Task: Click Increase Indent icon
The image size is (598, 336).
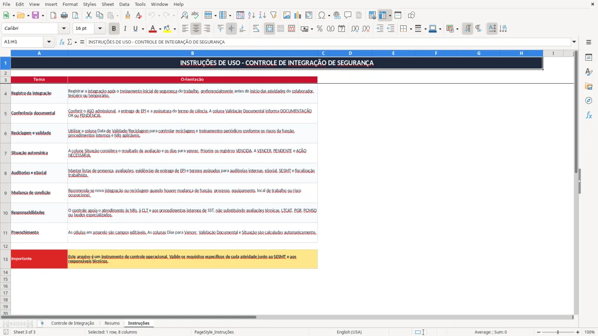Action: click(380, 29)
